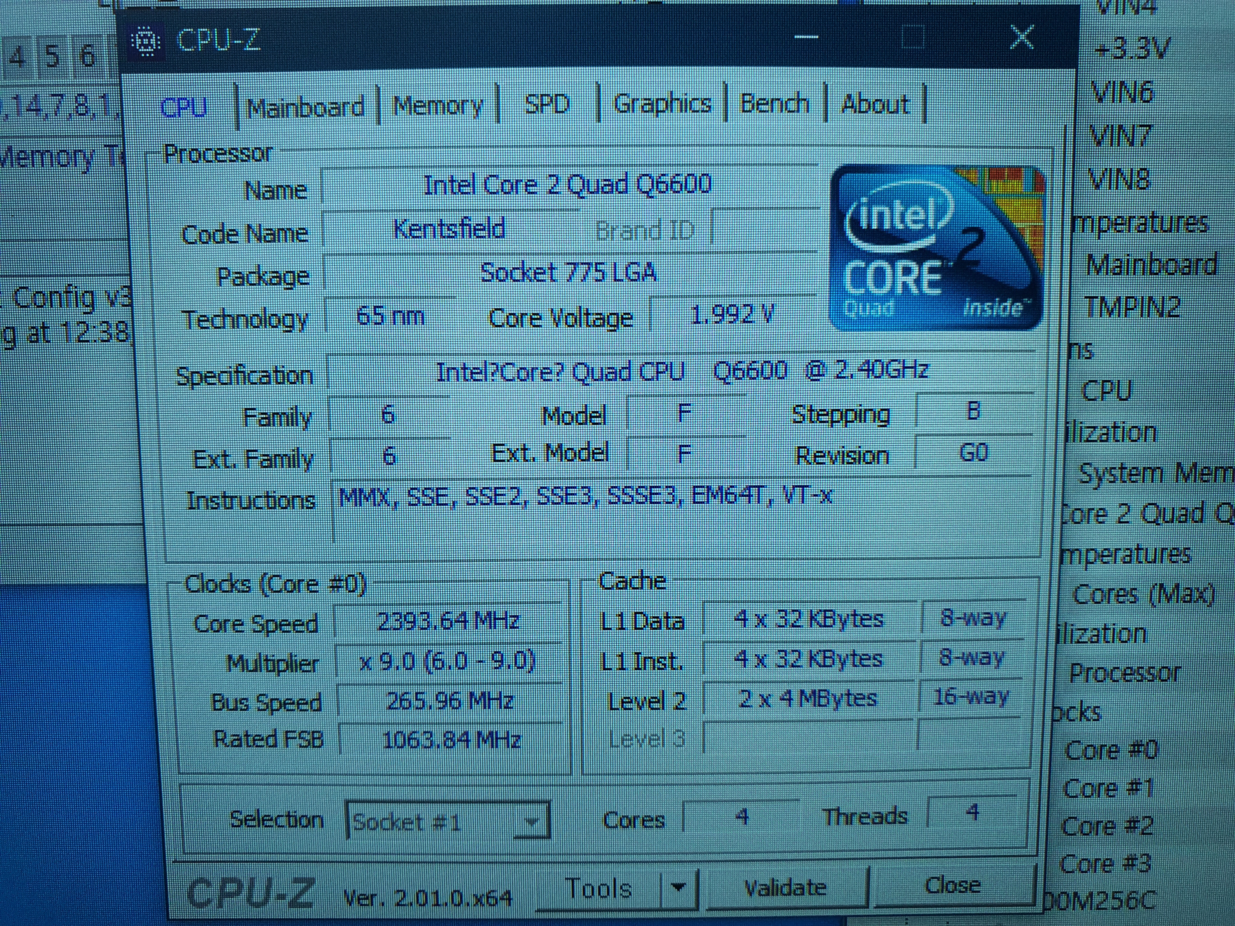Select the CPU tab
The image size is (1235, 926).
click(x=184, y=107)
